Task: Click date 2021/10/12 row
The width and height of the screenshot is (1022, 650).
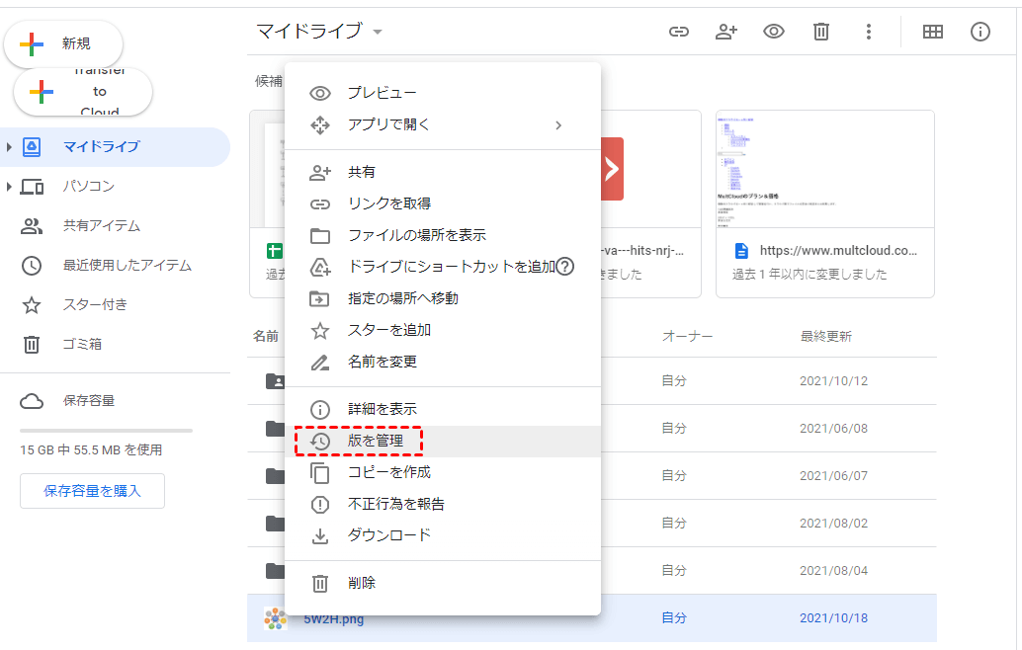Action: pos(833,381)
